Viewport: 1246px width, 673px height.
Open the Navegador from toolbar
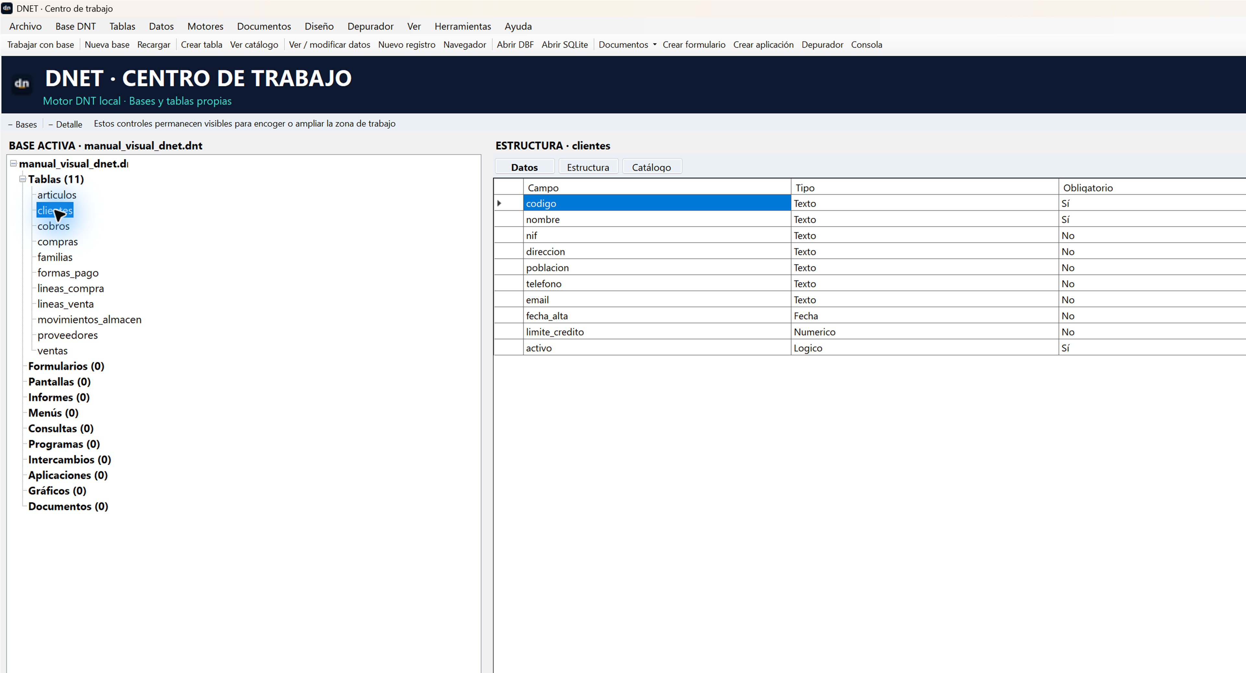(x=464, y=44)
